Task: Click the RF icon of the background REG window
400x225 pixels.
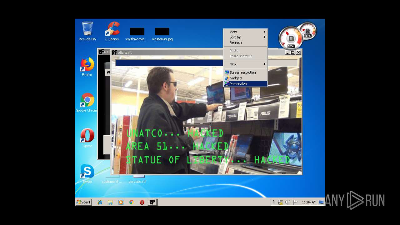Action: pyautogui.click(x=101, y=52)
